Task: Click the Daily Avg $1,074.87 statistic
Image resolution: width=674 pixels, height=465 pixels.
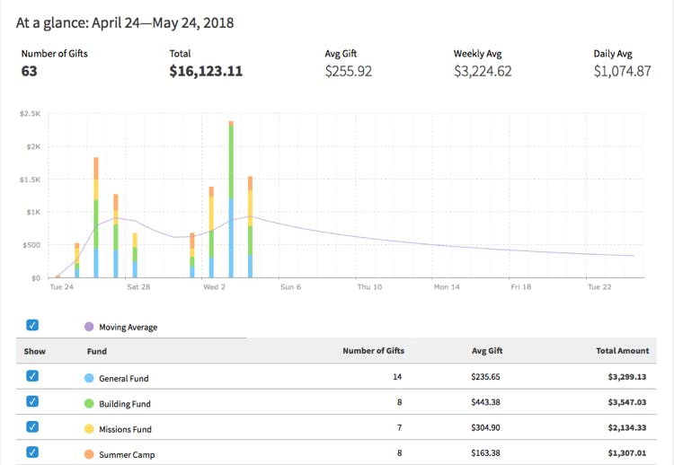Action: (622, 70)
